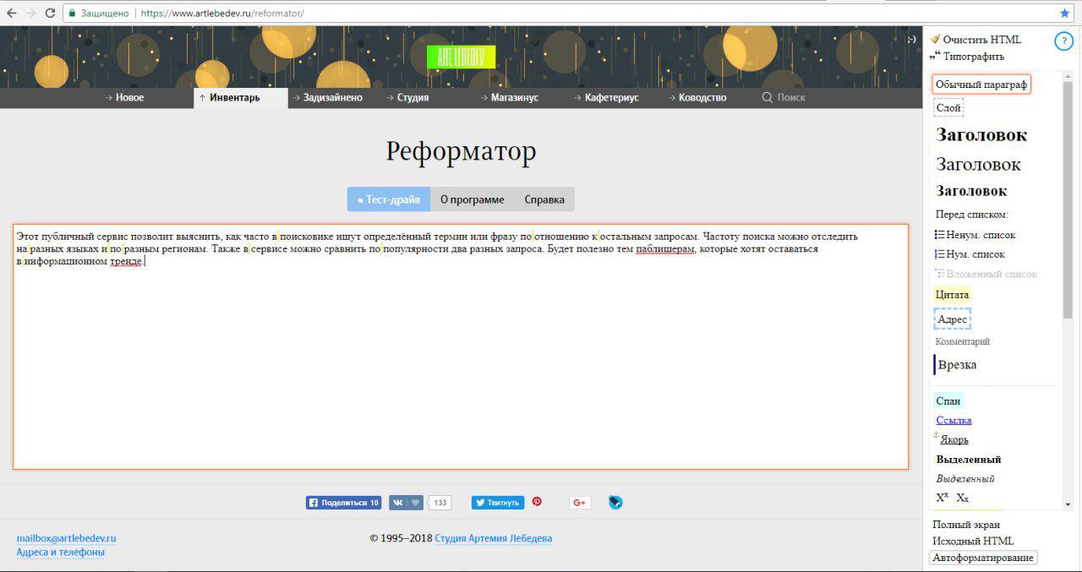Open the Новое nav menu item
The height and width of the screenshot is (572, 1082).
pos(124,97)
